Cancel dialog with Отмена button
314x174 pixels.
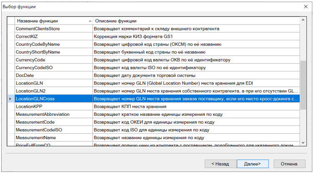289,164
